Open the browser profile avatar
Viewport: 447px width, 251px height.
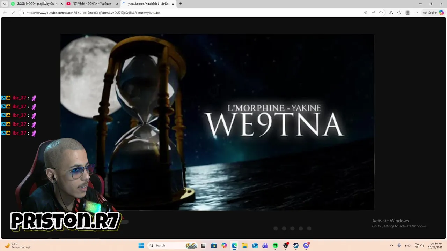(408, 13)
